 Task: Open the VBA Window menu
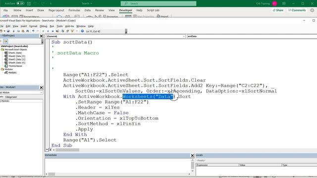81,26
